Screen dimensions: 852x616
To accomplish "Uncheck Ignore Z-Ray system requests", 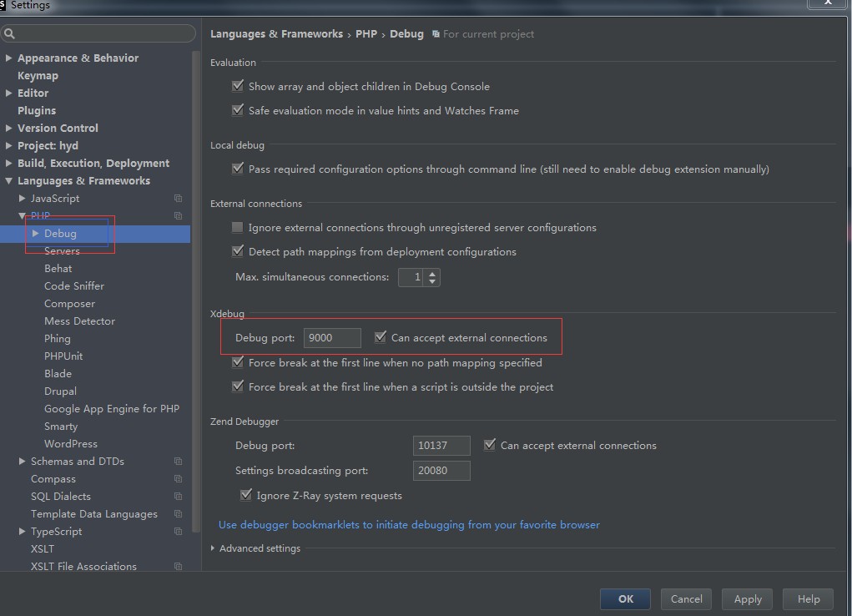I will [x=246, y=495].
